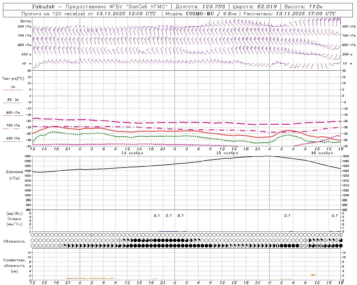Image resolution: width=357 pixels, height=285 pixels.
Task: Click the 16 ноября date label
Action: (x=322, y=153)
